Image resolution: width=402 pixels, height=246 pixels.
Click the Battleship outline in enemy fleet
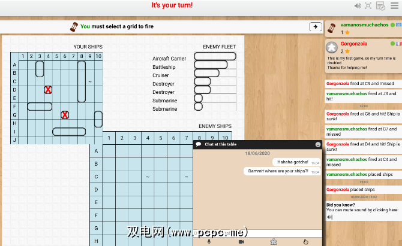[211, 65]
